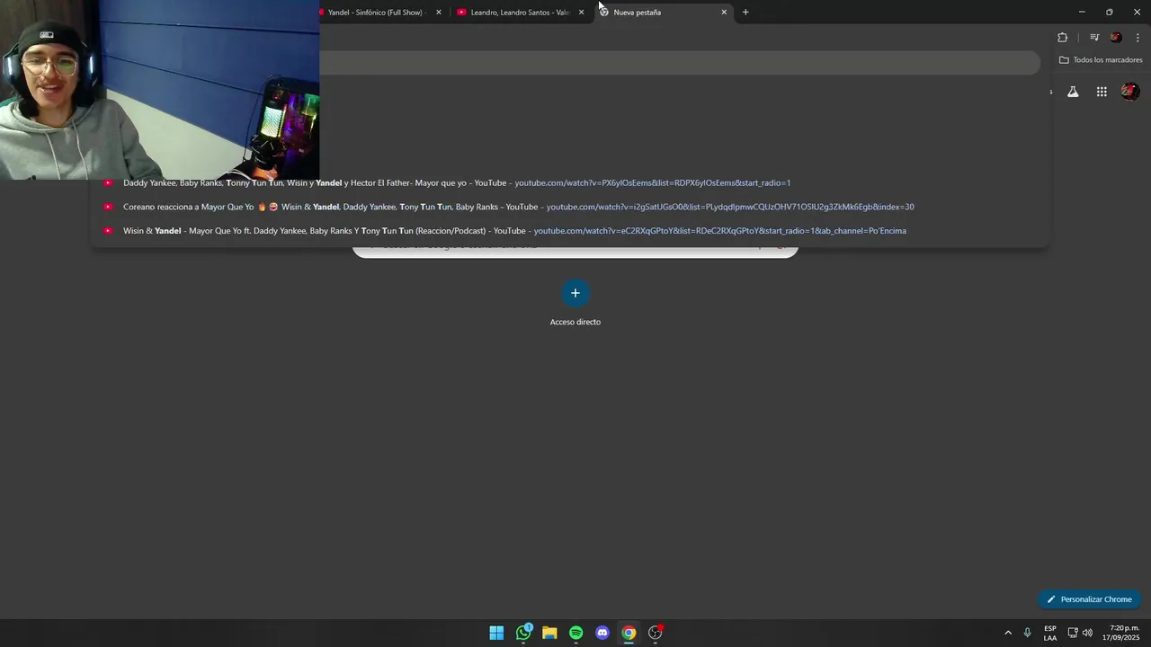Screen dimensions: 1151x647
Task: Open OBS Studio from the taskbar
Action: 656,633
